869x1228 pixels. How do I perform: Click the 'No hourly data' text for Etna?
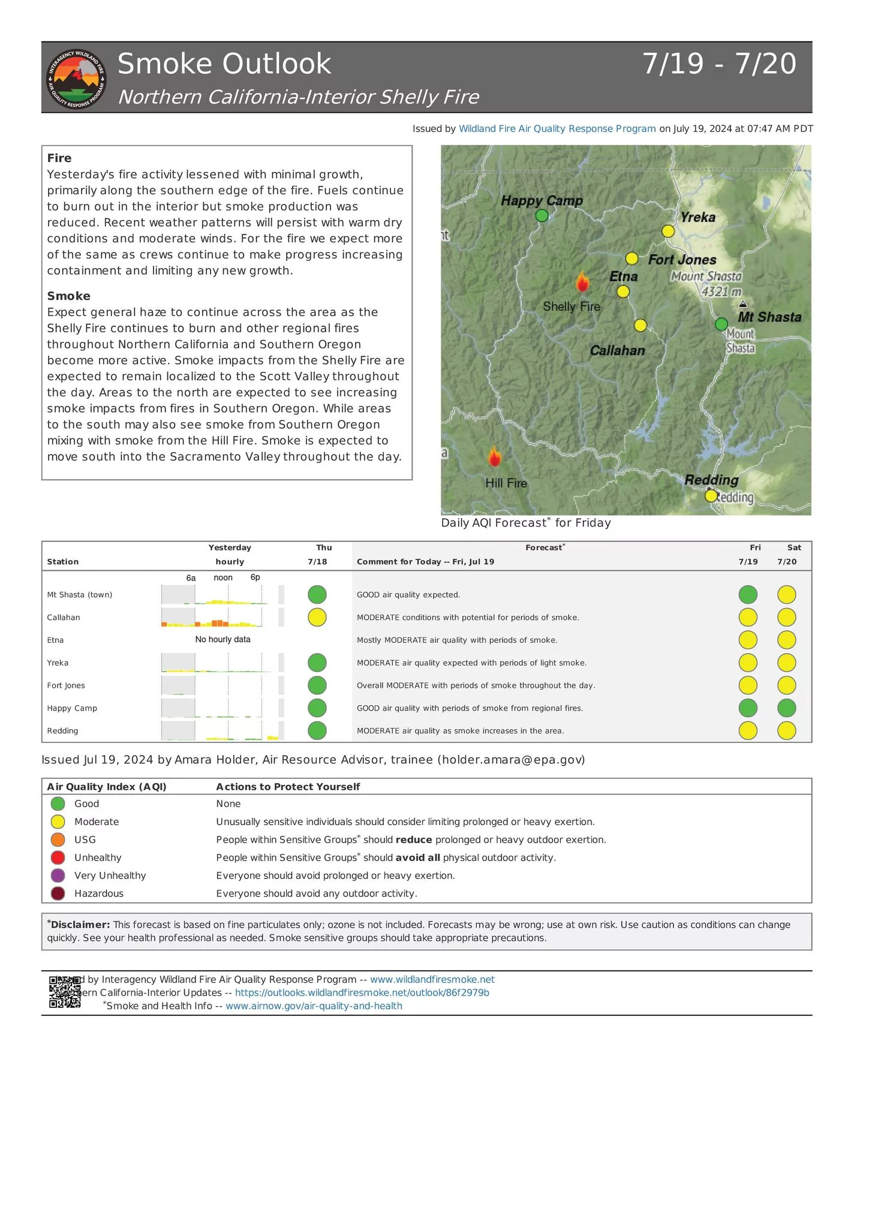tap(222, 640)
